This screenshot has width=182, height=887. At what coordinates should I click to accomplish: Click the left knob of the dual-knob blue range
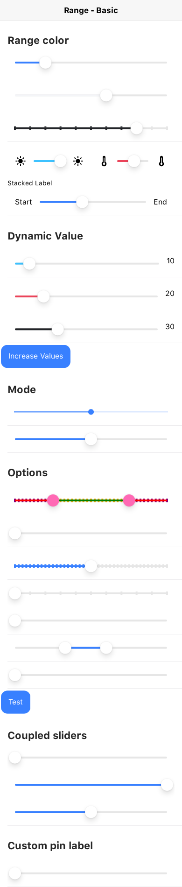point(65,648)
